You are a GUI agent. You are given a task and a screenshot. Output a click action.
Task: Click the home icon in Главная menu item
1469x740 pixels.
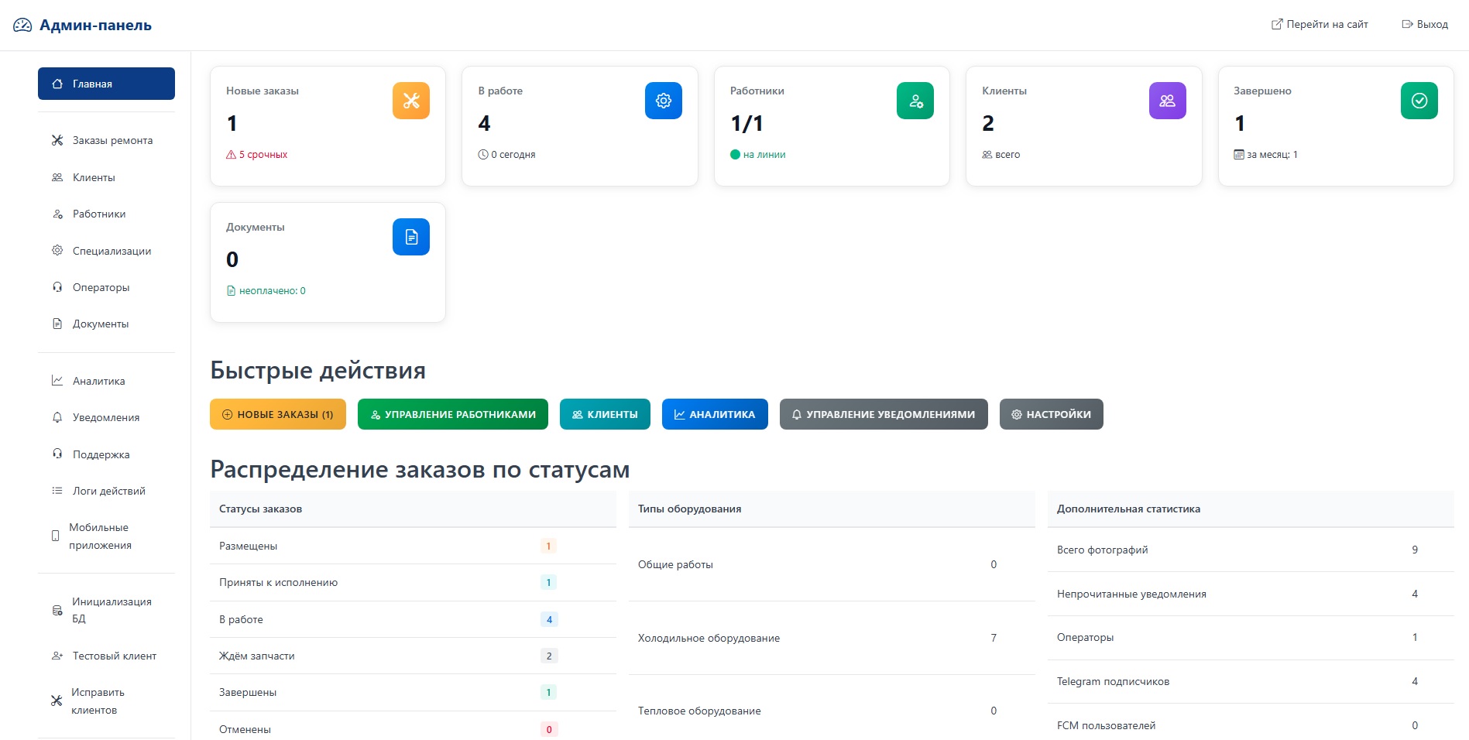tap(57, 84)
